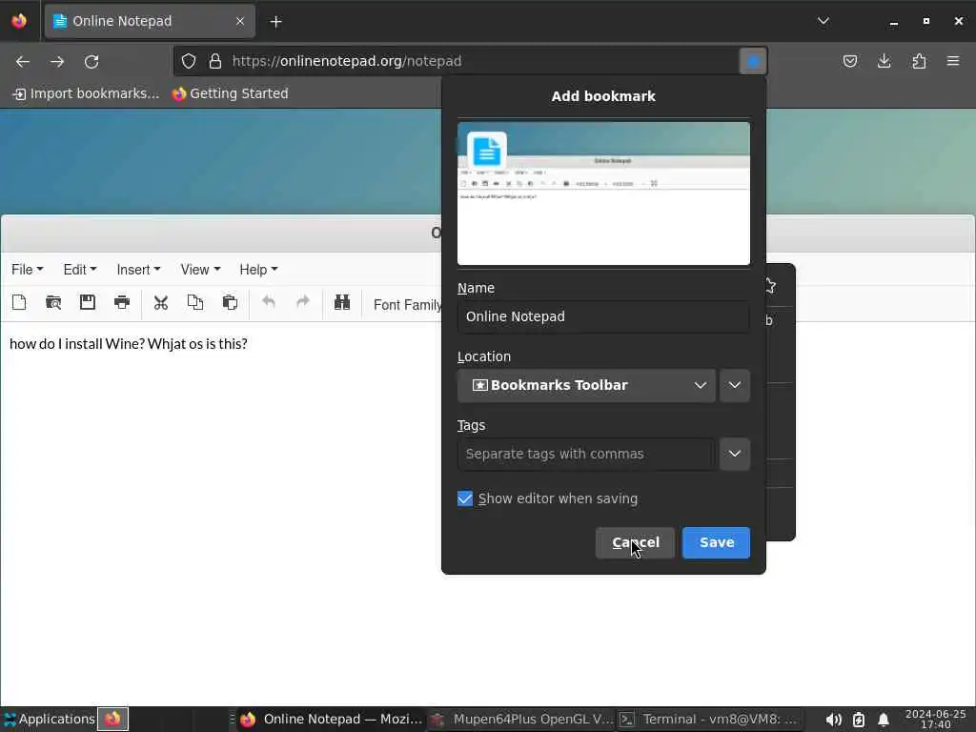Image resolution: width=976 pixels, height=732 pixels.
Task: Open the Insert menu
Action: pos(138,270)
